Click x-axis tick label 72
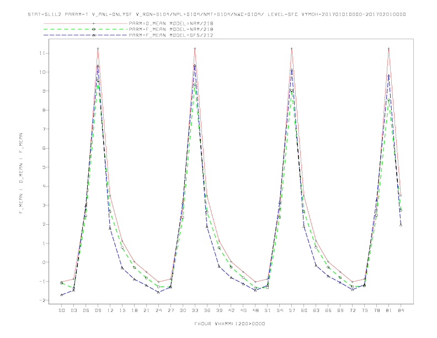 pos(353,310)
